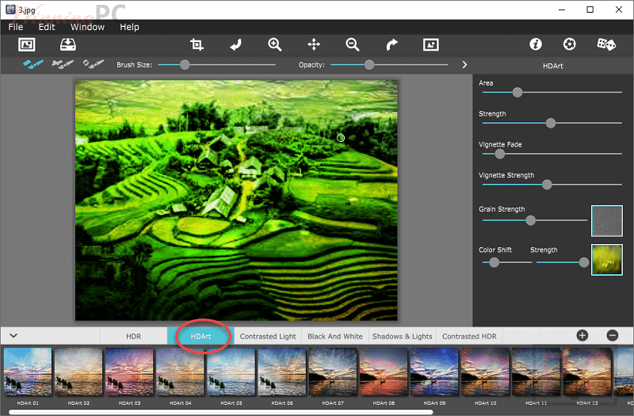Apply the HDArt 01 preset thumbnail
Viewport: 634px width, 416px height.
(x=28, y=372)
